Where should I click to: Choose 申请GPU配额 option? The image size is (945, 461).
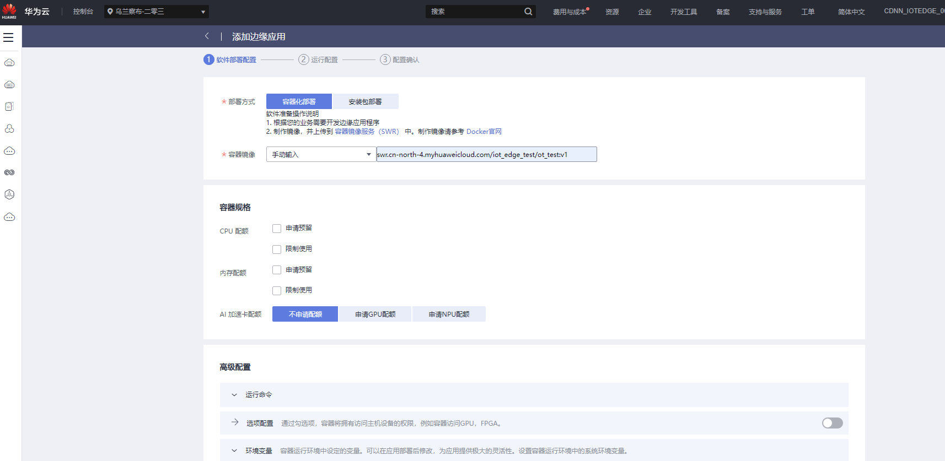(375, 314)
